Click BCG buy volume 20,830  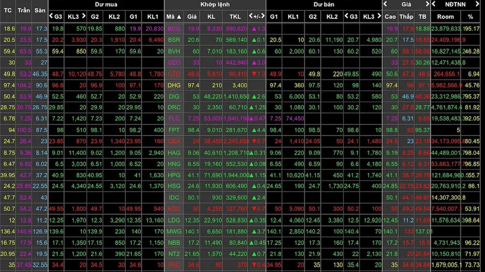tap(154, 29)
